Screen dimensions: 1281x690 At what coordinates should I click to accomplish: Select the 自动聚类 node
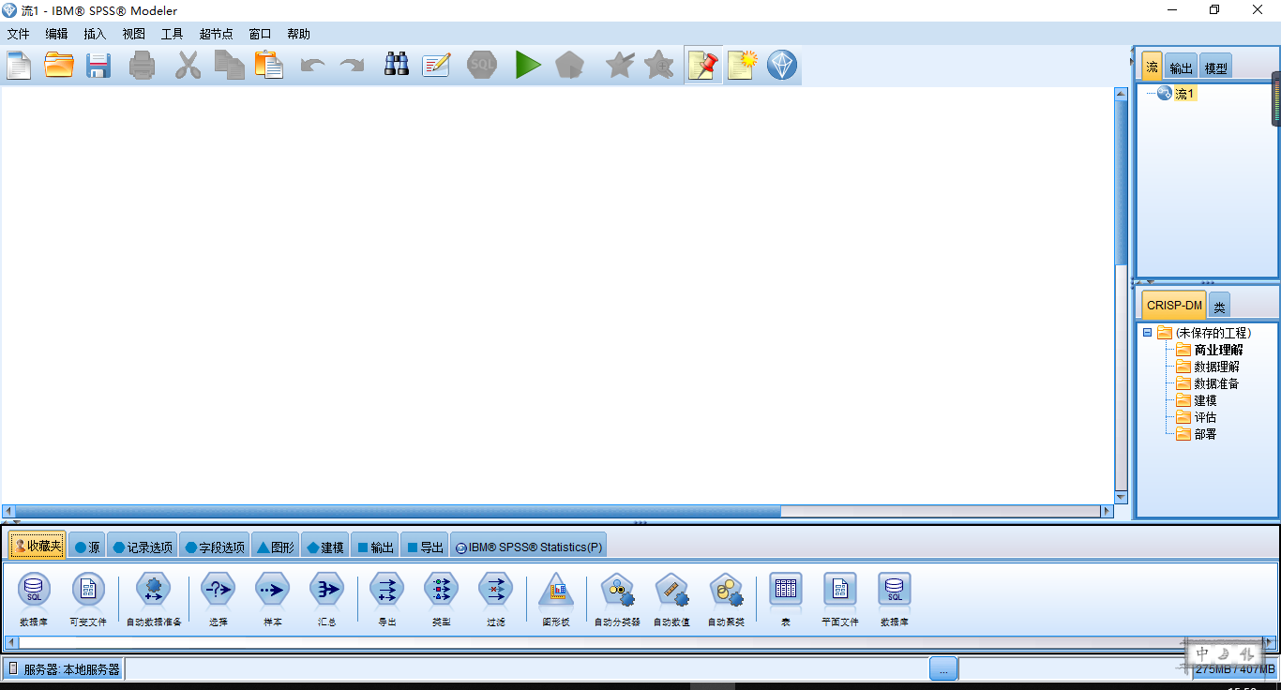click(x=726, y=597)
